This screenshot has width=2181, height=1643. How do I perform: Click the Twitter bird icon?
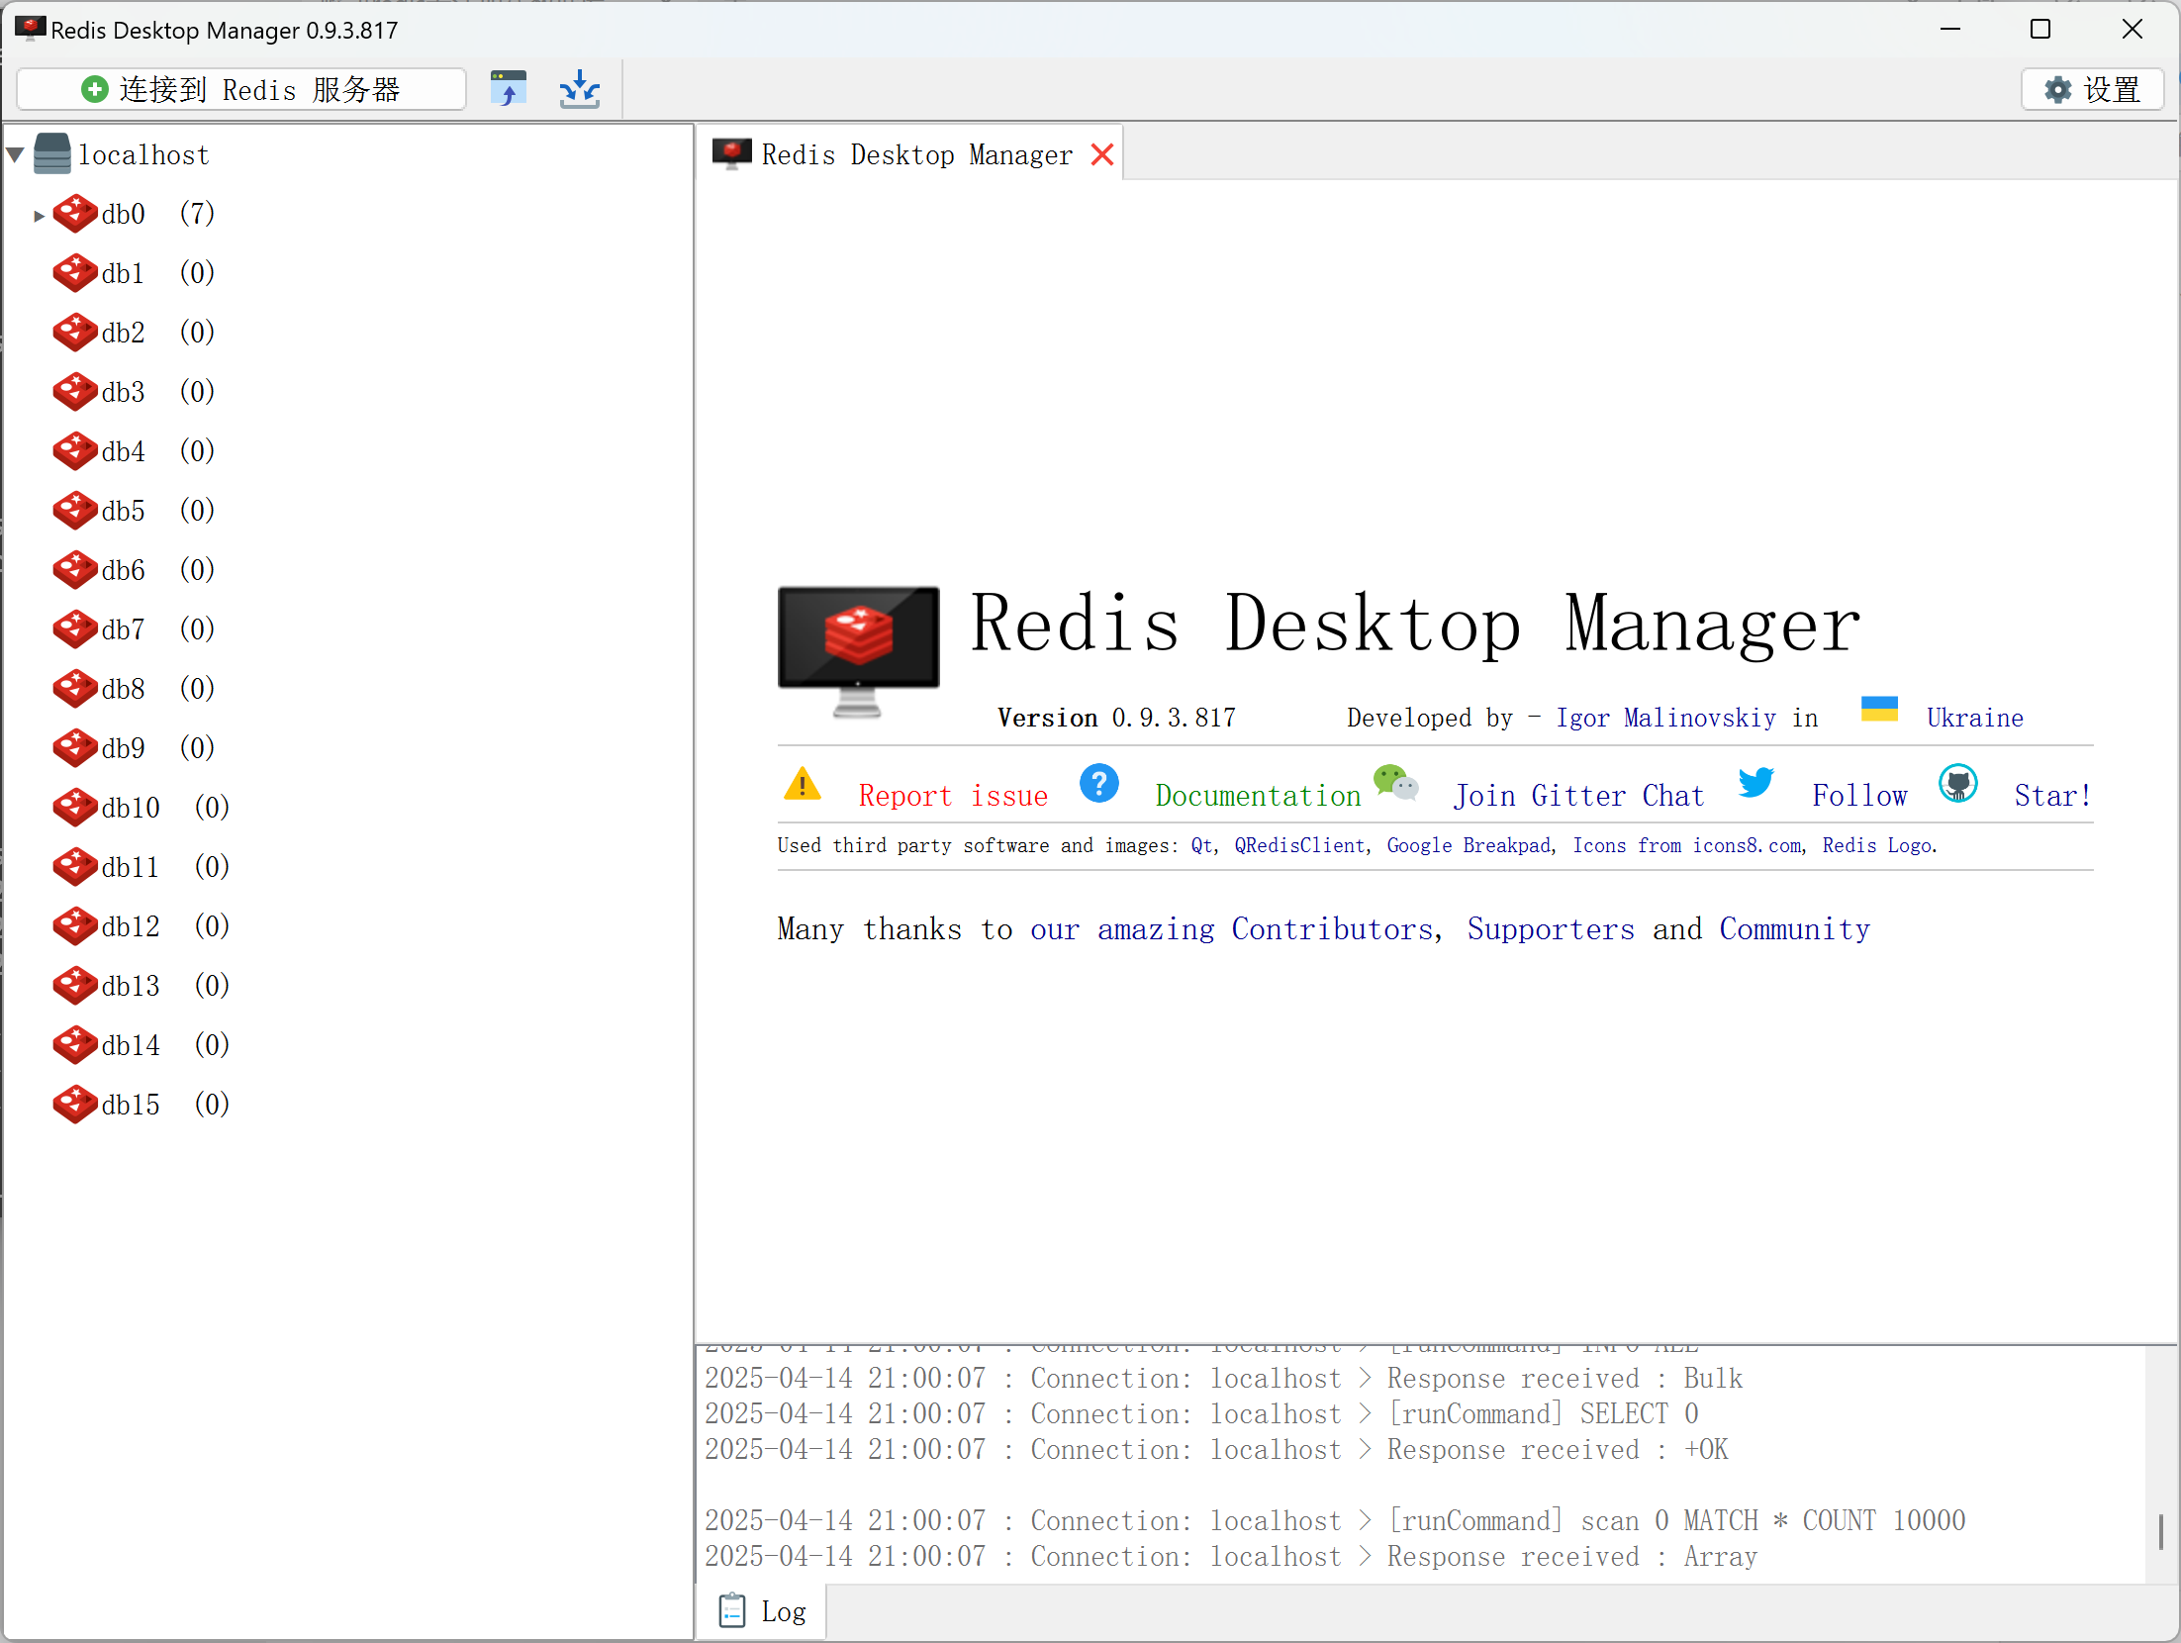click(x=1755, y=784)
